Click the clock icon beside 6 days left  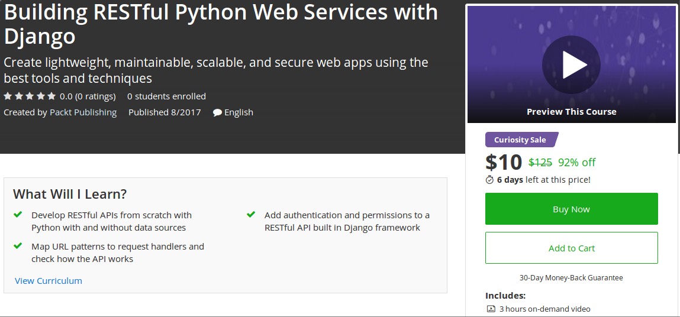[x=489, y=180]
